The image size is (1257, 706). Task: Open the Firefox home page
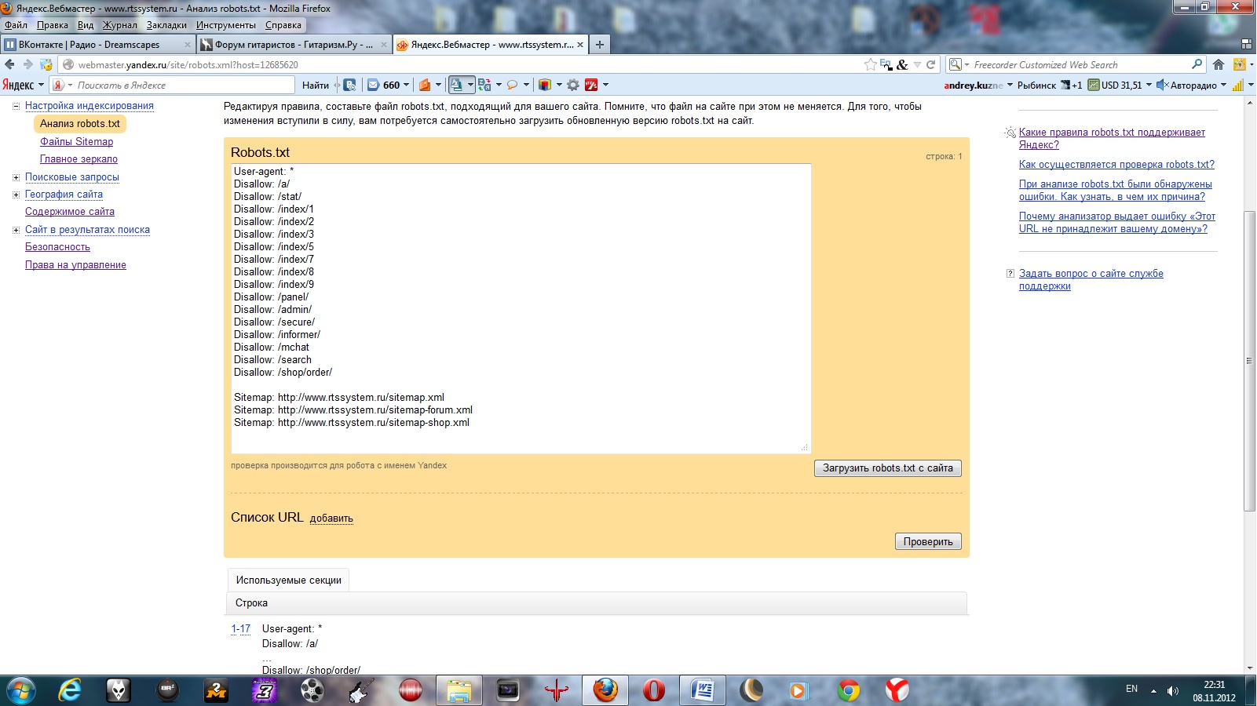1219,65
